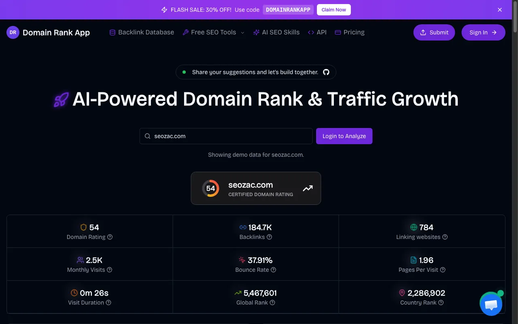The image size is (518, 324).
Task: Click the 784 linking websites value
Action: pos(427,227)
